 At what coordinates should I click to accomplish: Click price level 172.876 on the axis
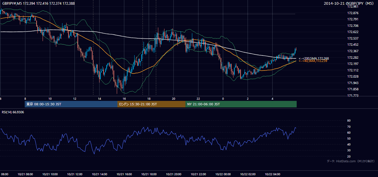coord(353,13)
